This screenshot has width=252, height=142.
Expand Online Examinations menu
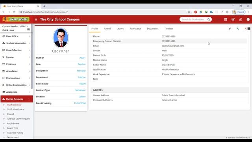tap(16, 85)
